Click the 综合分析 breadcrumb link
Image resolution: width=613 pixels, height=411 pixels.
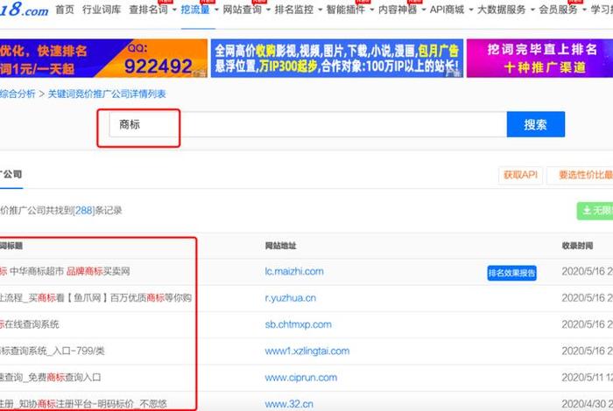click(x=18, y=94)
